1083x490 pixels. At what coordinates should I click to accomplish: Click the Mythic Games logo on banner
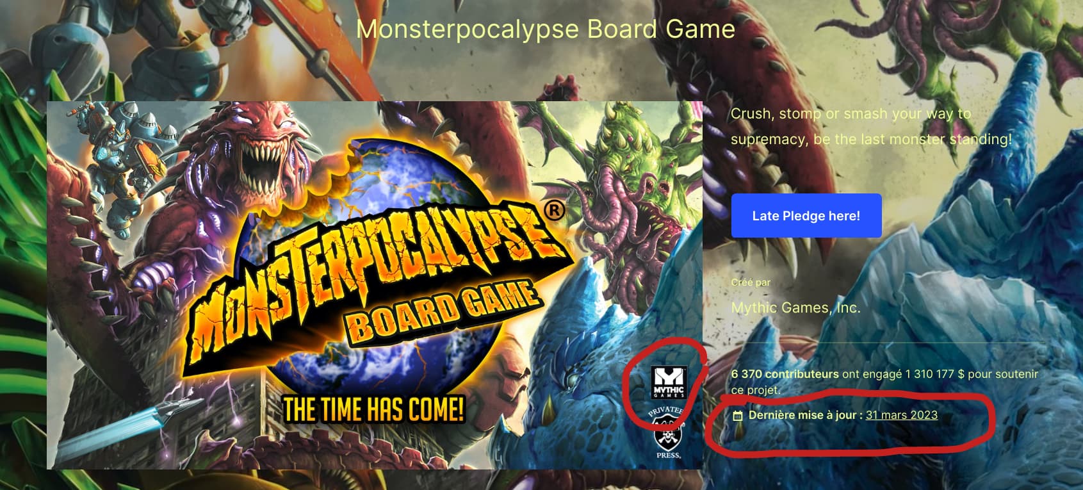pyautogui.click(x=669, y=382)
